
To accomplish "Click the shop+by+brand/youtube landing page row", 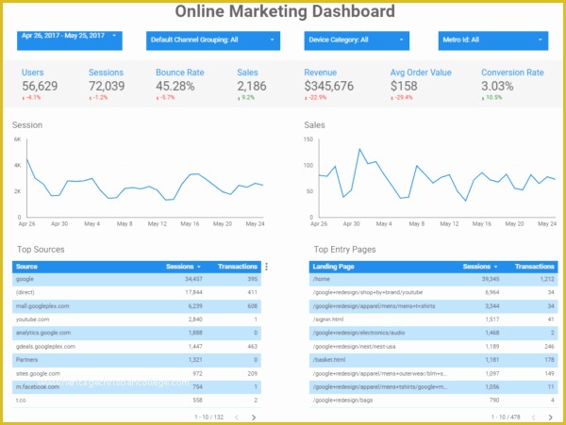I will pos(433,292).
